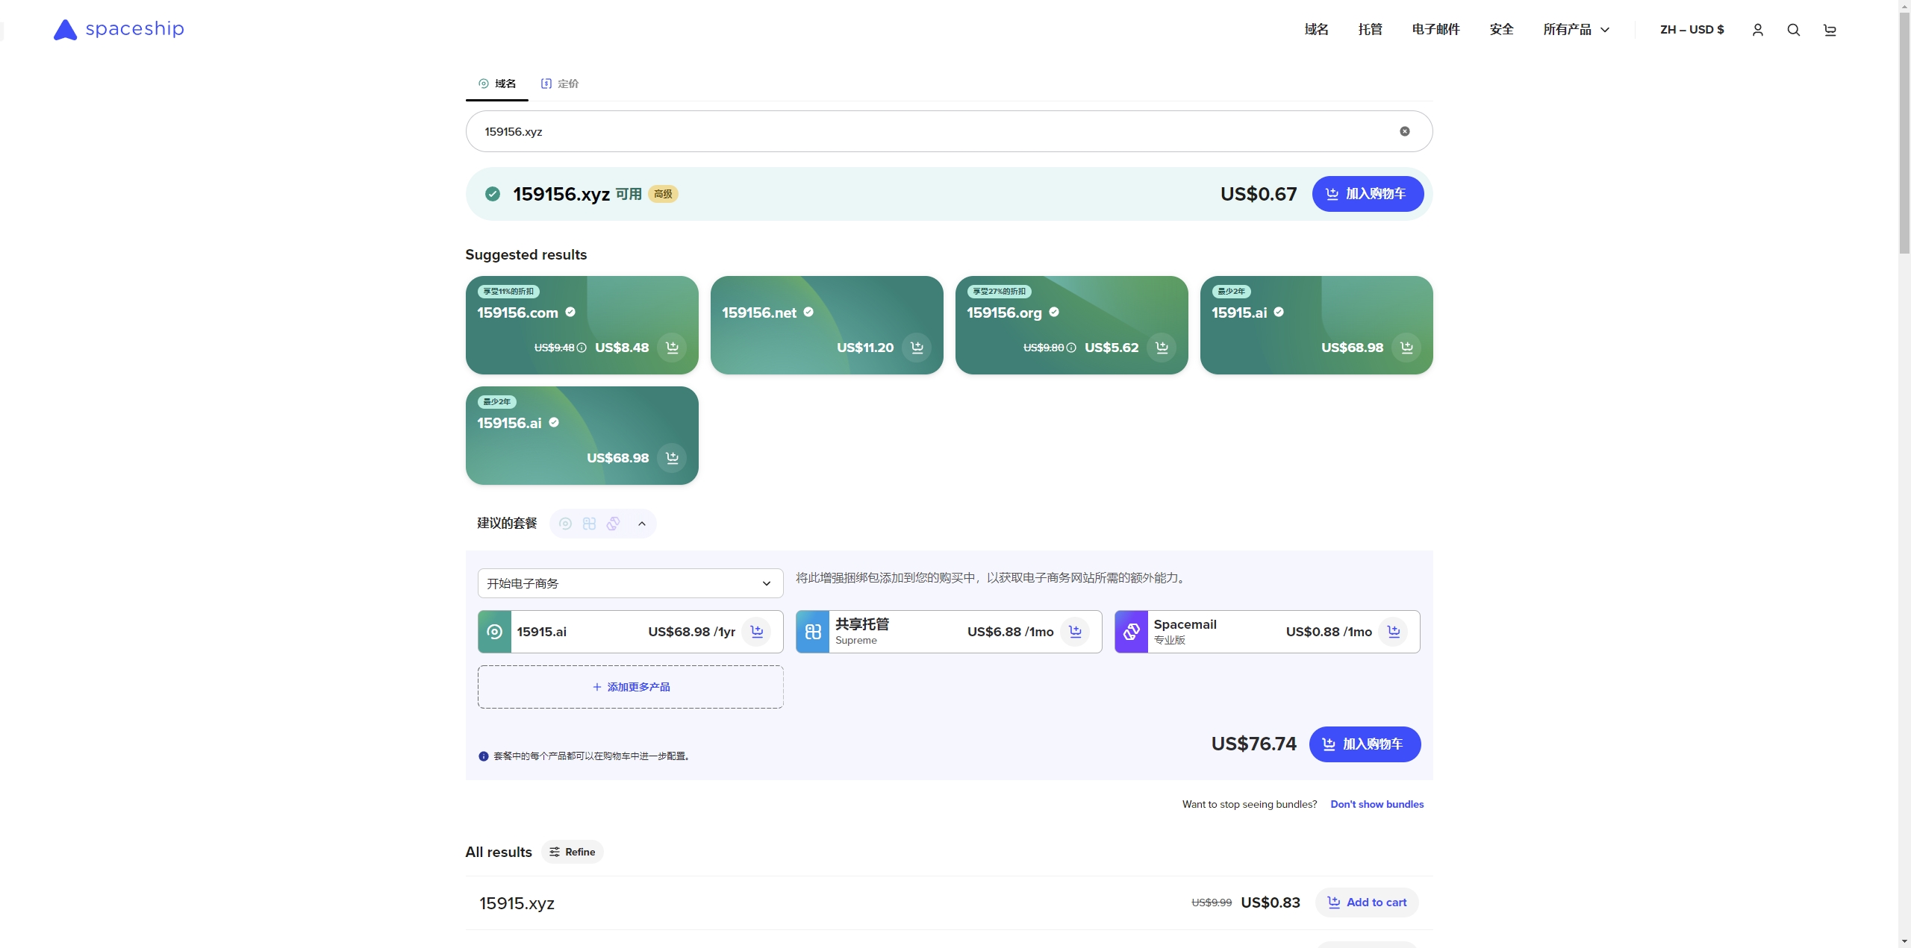This screenshot has width=1911, height=948.
Task: Add 15915.xyz to cart
Action: click(1367, 903)
